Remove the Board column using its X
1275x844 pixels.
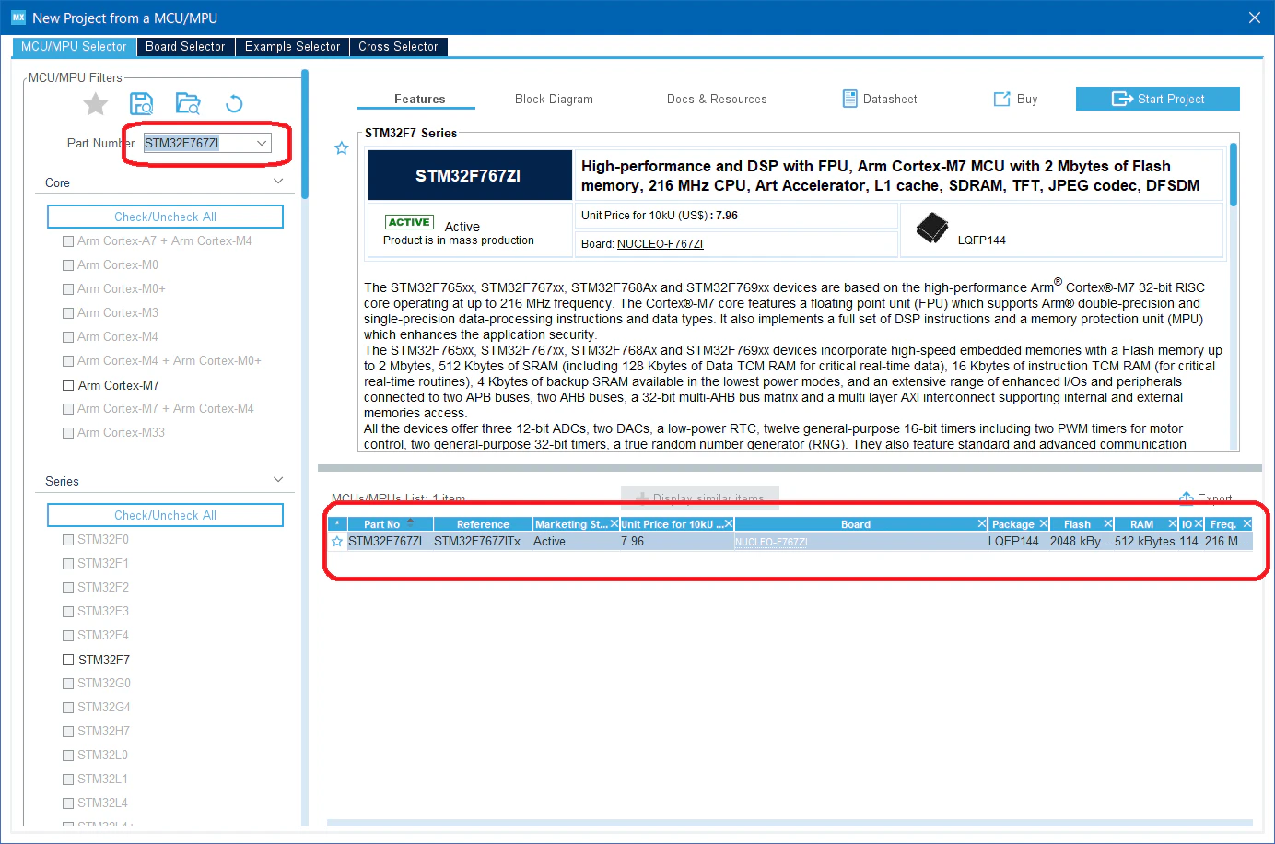(982, 524)
